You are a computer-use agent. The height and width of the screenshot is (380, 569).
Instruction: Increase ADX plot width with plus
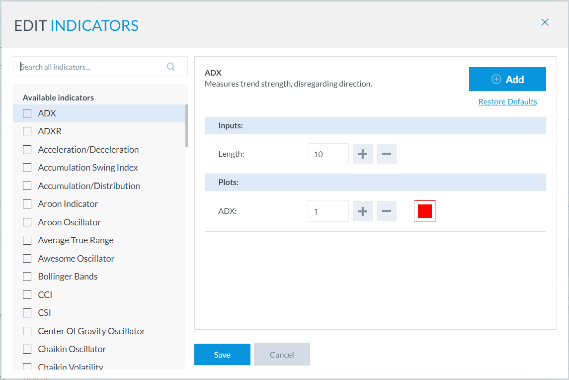[x=362, y=211]
